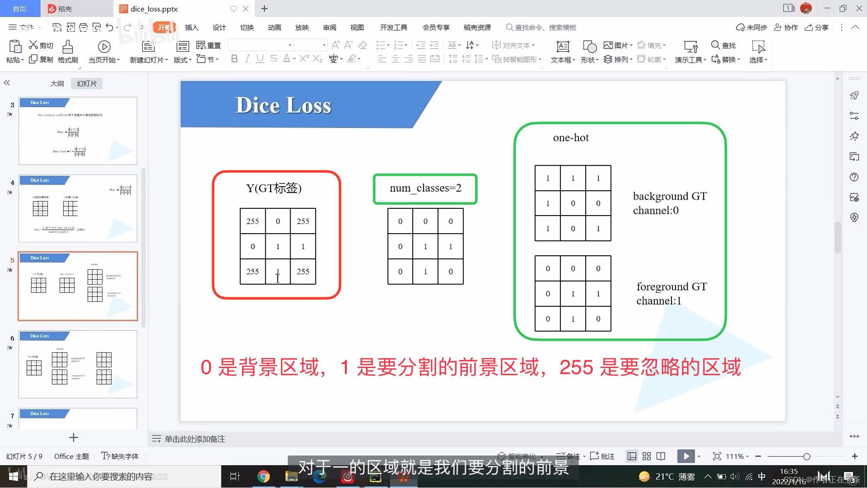Start slideshow from current page icon

click(x=104, y=47)
